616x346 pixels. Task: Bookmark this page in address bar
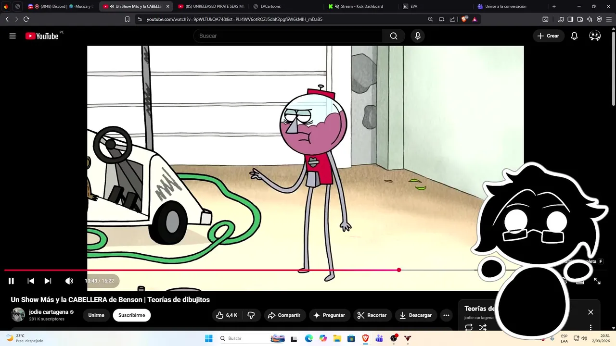pyautogui.click(x=127, y=19)
